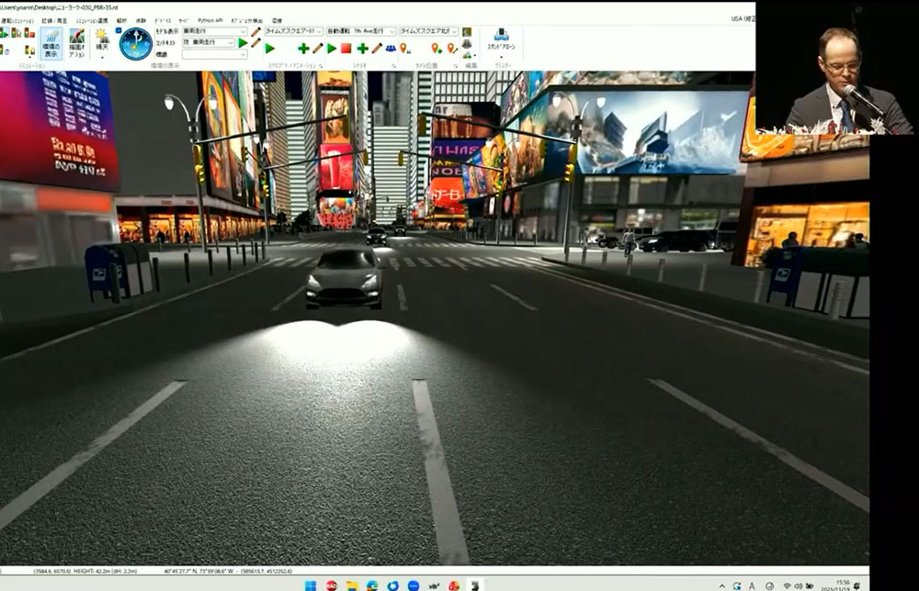919x591 pixels.
Task: Add a new scenario with green plus
Action: pos(362,49)
